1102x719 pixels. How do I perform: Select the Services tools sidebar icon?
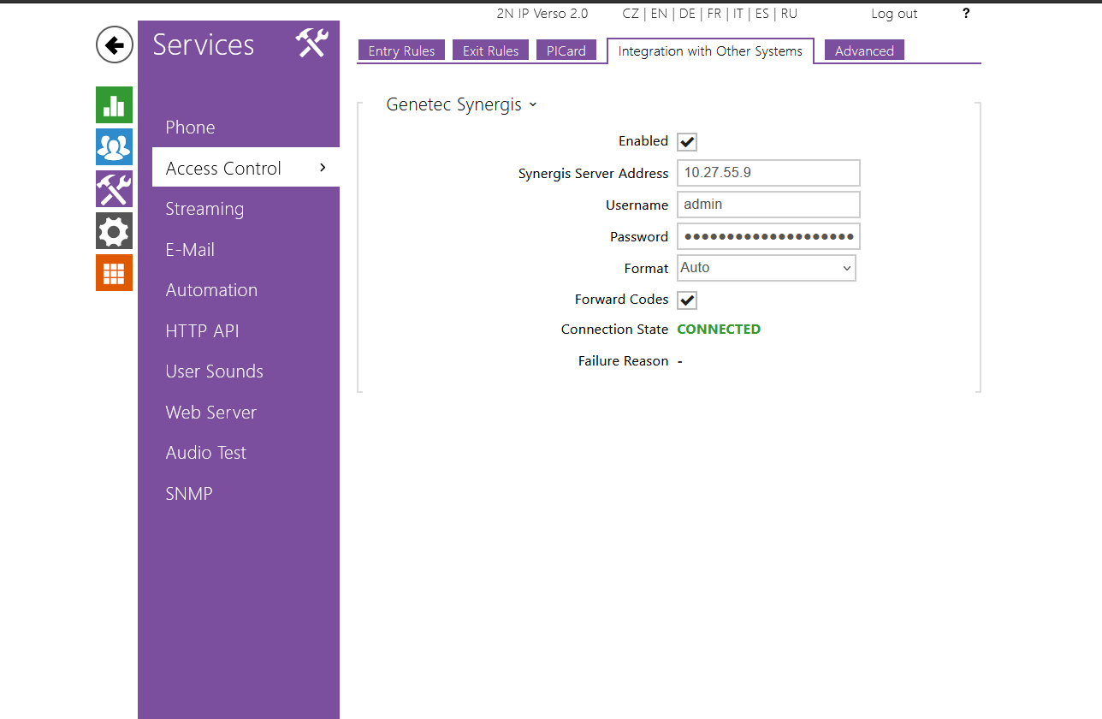pyautogui.click(x=114, y=189)
